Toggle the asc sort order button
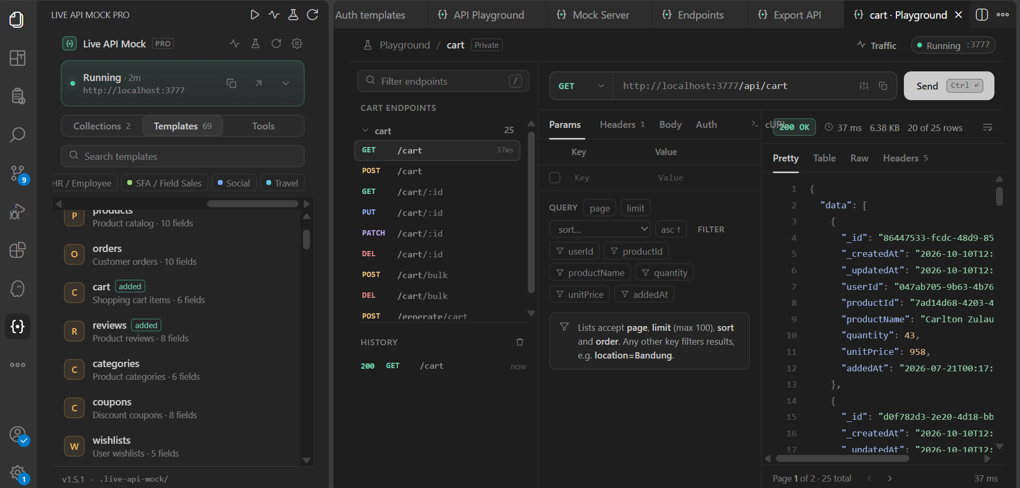 [x=671, y=230]
